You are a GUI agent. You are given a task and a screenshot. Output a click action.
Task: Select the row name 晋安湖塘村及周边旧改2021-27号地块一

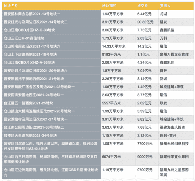51,119
